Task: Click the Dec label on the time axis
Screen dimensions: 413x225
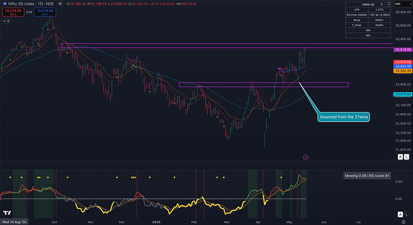Action: point(122,222)
